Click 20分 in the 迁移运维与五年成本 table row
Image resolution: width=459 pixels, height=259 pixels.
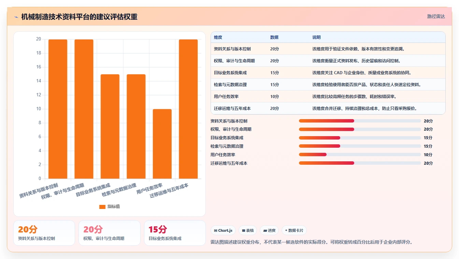tap(274, 109)
